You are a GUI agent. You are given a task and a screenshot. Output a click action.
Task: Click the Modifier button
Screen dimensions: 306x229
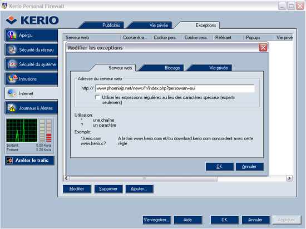tap(77, 189)
